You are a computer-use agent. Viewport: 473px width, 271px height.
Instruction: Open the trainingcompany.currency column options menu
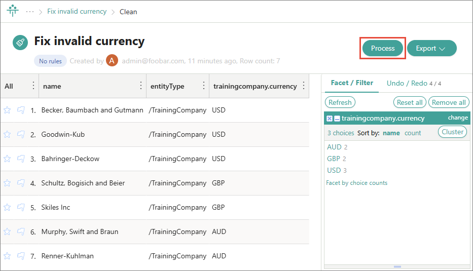[304, 86]
